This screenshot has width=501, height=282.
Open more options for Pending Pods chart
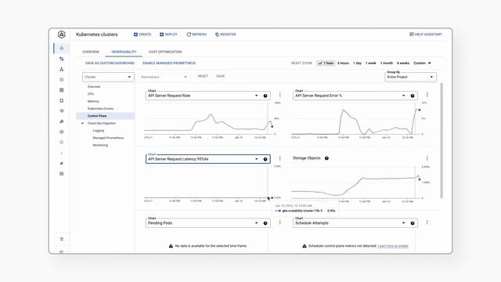[x=280, y=222]
